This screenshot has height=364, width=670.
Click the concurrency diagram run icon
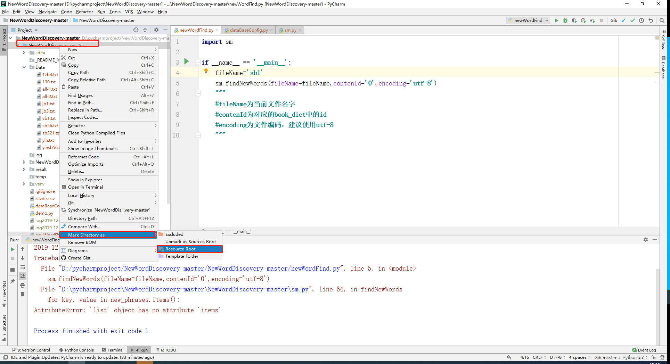pos(593,20)
